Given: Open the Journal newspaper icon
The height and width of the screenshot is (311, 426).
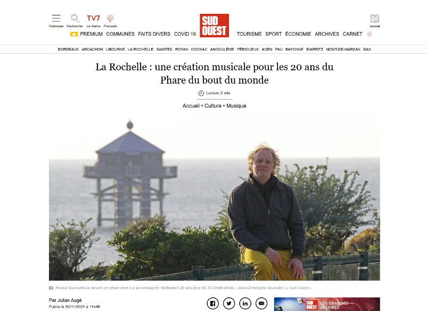Looking at the screenshot, I should [375, 21].
